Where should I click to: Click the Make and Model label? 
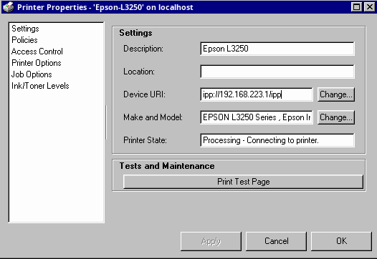(153, 117)
